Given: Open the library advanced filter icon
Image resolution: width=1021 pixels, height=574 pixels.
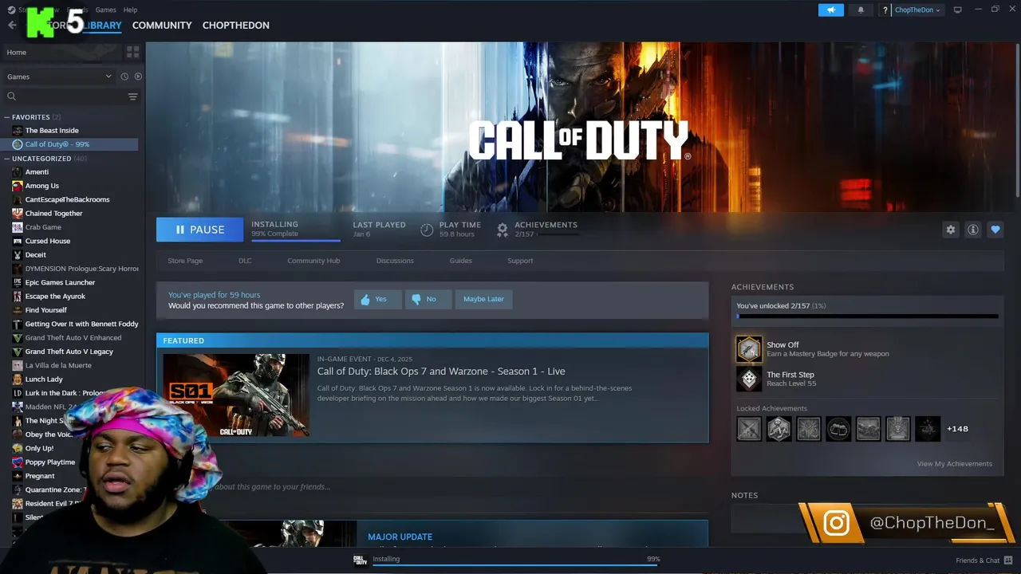Looking at the screenshot, I should pos(132,96).
